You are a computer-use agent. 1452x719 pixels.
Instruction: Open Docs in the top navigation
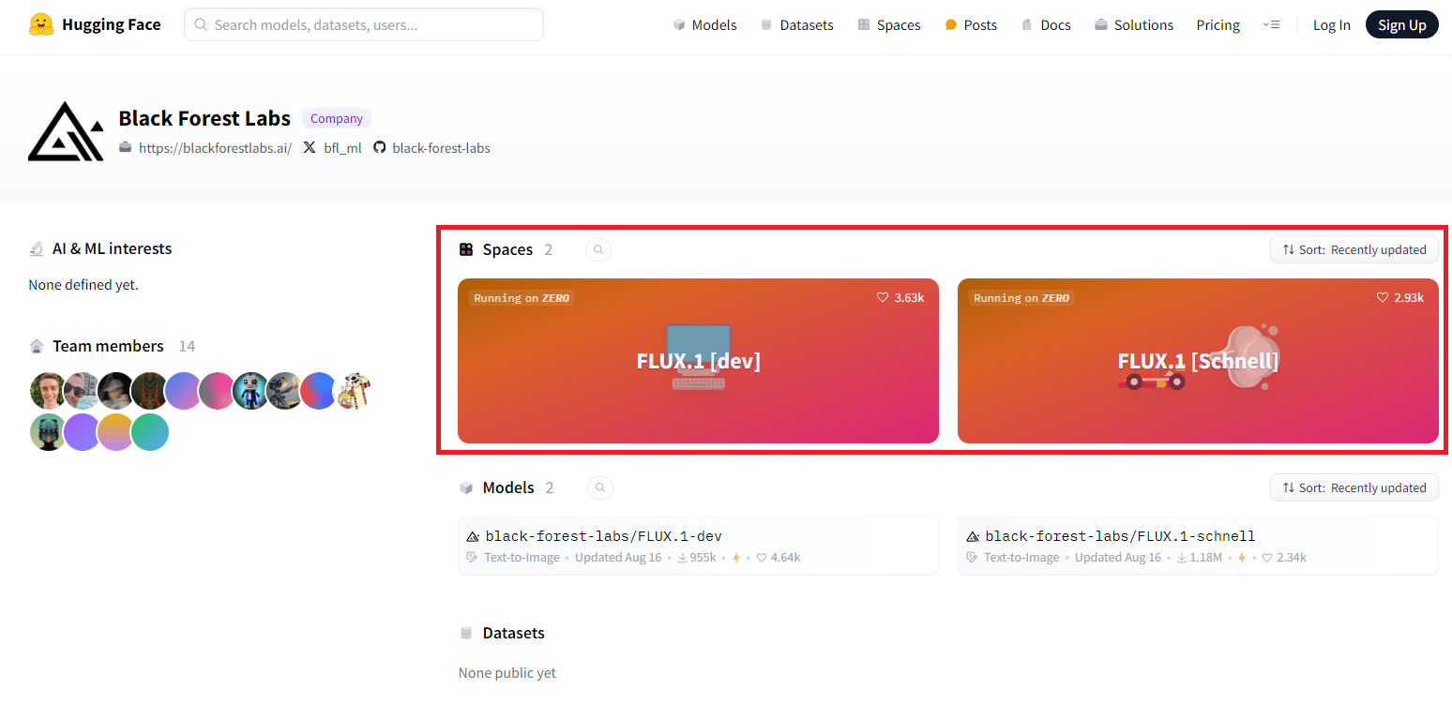(x=1046, y=25)
